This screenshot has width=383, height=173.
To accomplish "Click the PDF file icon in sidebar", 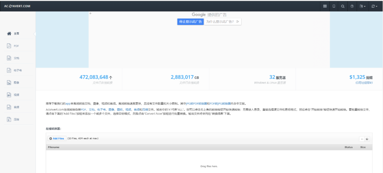I will [9, 46].
